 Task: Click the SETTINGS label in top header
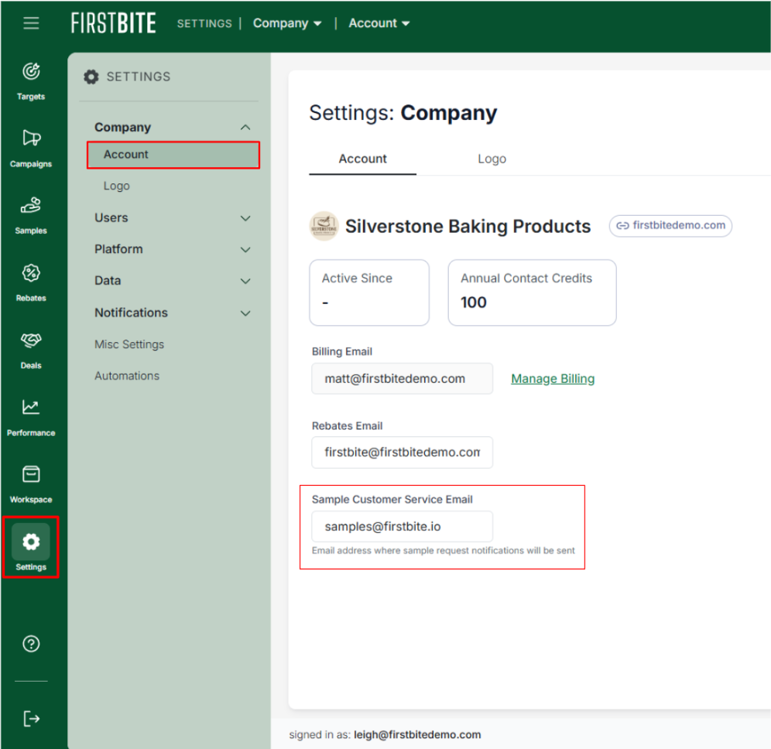(204, 23)
